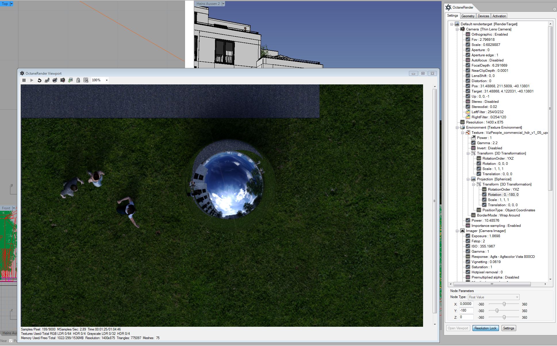Image resolution: width=557 pixels, height=346 pixels.
Task: Open the 100% zoom dropdown
Action: pyautogui.click(x=107, y=80)
